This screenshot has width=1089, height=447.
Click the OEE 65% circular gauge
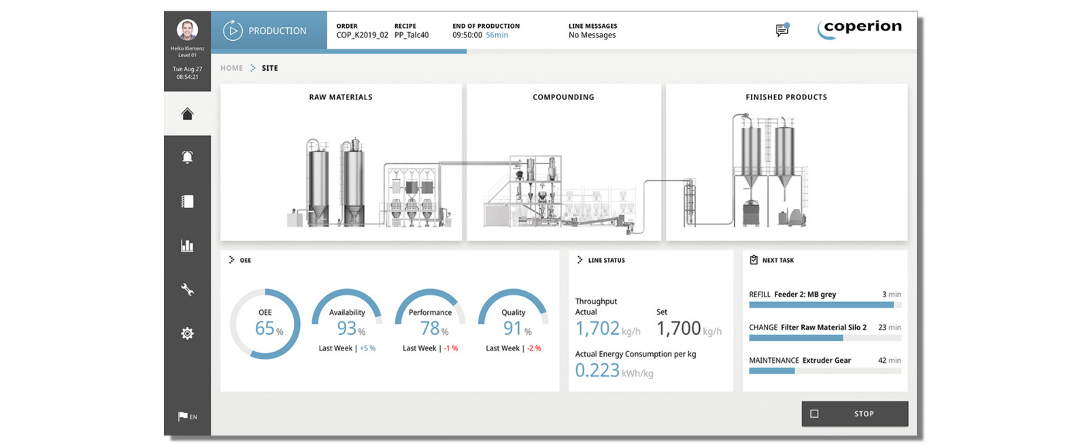coord(265,325)
